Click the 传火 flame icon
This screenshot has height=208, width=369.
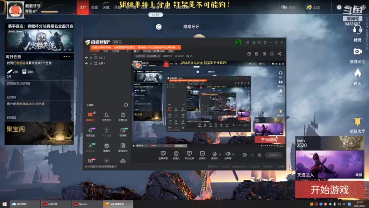click(x=357, y=73)
